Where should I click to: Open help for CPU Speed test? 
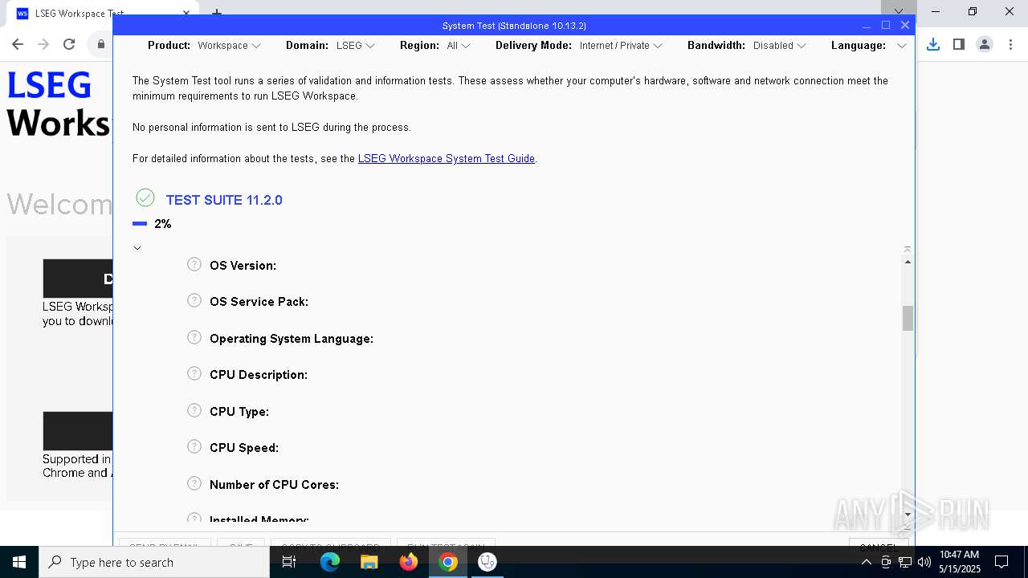point(194,446)
